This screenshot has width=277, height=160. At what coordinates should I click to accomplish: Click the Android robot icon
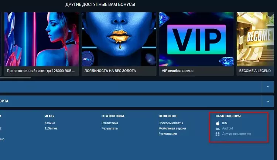click(x=218, y=129)
